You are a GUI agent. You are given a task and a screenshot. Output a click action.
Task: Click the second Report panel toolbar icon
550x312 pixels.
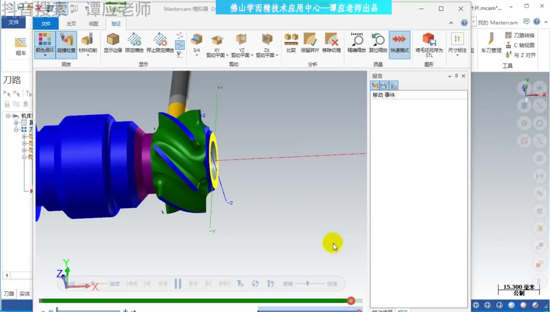click(384, 85)
